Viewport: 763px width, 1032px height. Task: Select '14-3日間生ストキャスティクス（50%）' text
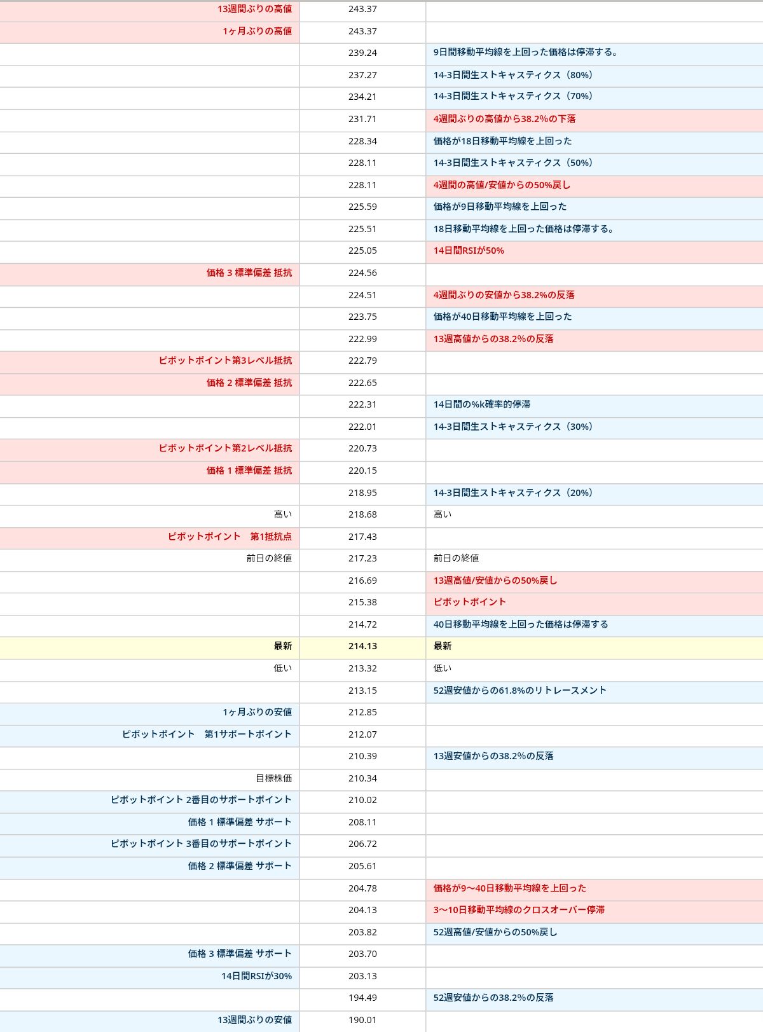point(515,163)
